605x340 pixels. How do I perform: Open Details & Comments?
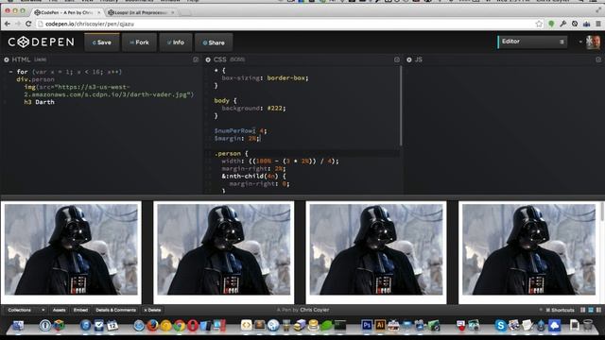click(x=115, y=310)
